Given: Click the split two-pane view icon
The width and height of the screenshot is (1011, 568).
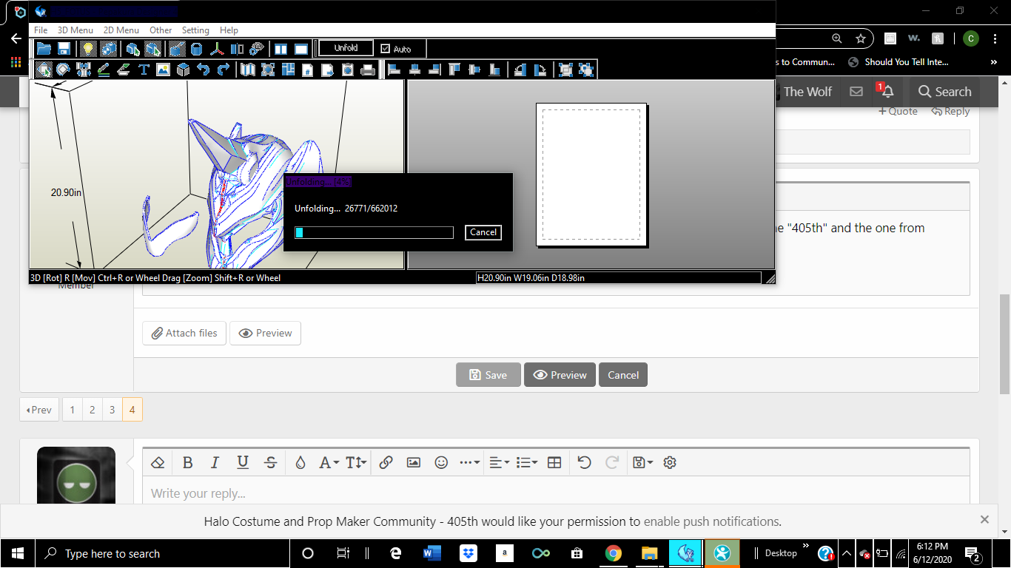Looking at the screenshot, I should click(x=281, y=49).
